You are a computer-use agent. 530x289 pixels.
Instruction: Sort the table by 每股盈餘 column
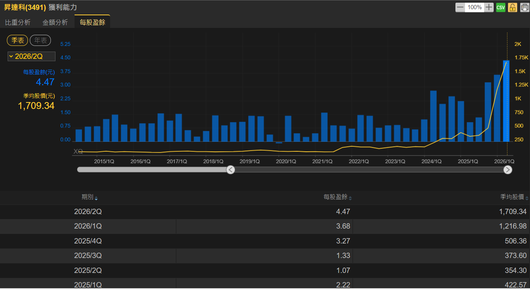338,197
